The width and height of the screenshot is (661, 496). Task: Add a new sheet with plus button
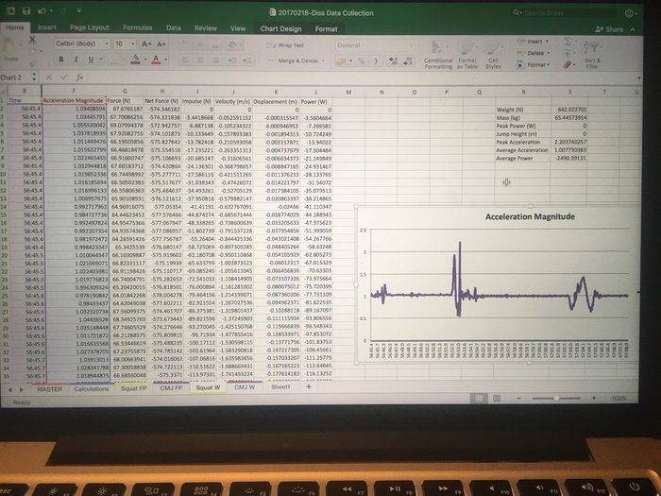[310, 387]
